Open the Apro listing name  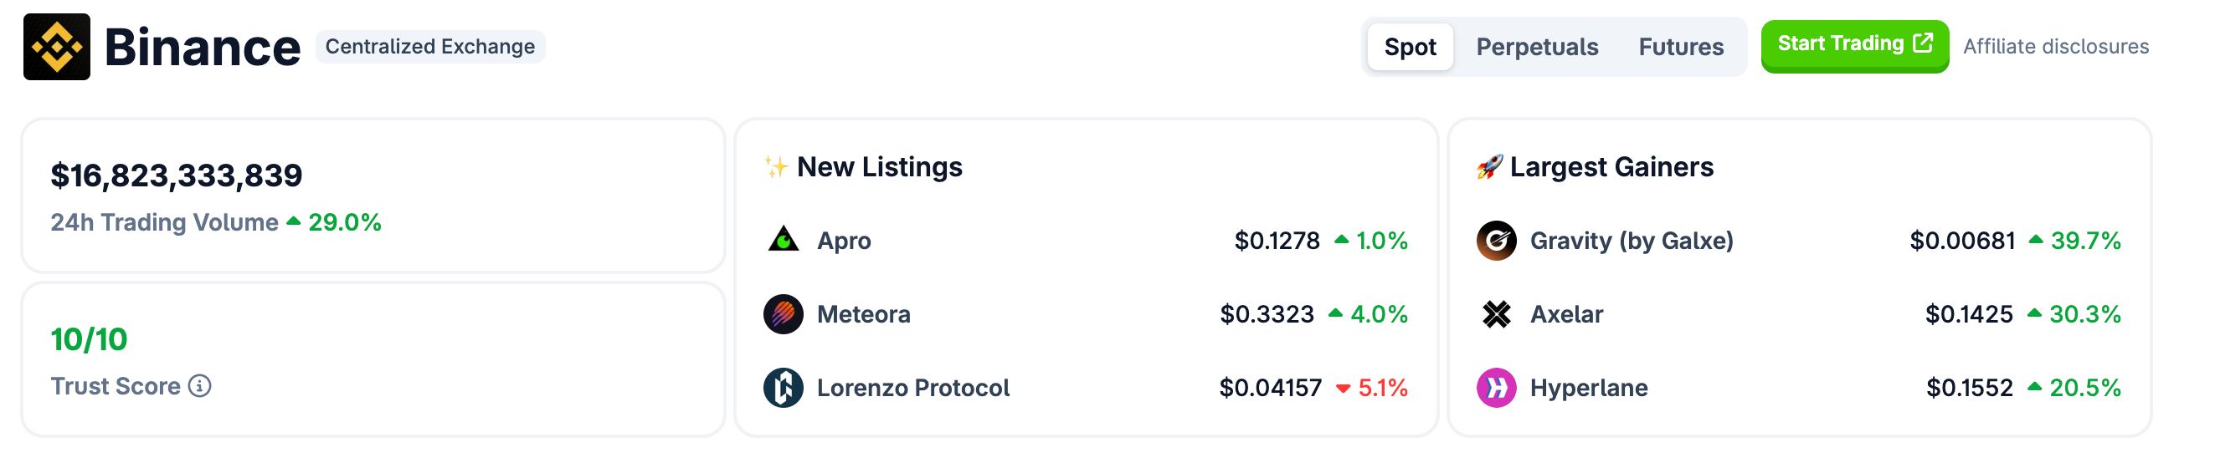point(844,242)
